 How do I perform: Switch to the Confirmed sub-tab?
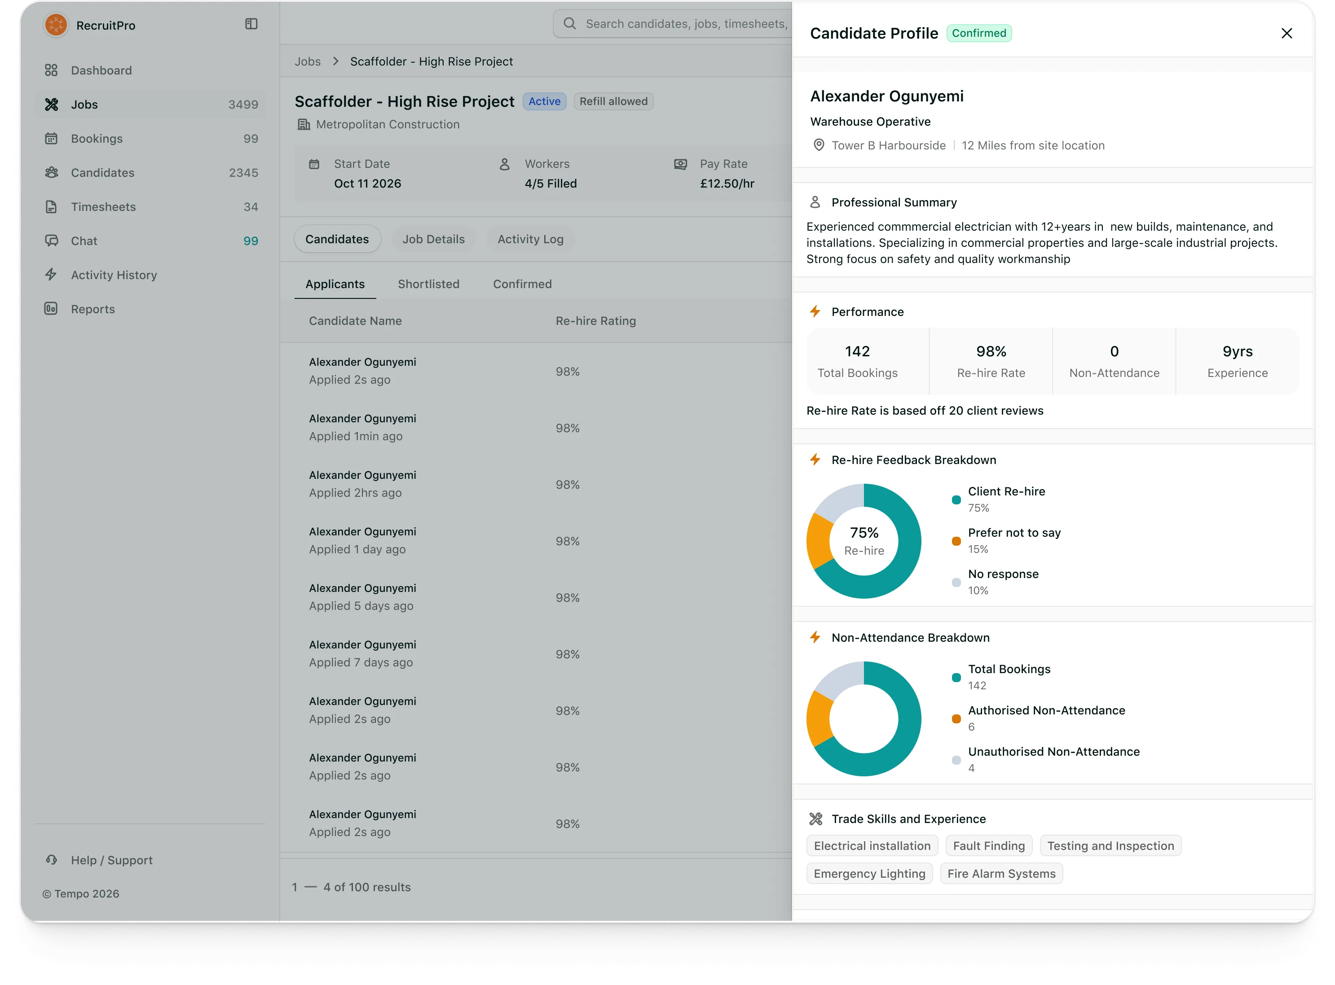[522, 284]
